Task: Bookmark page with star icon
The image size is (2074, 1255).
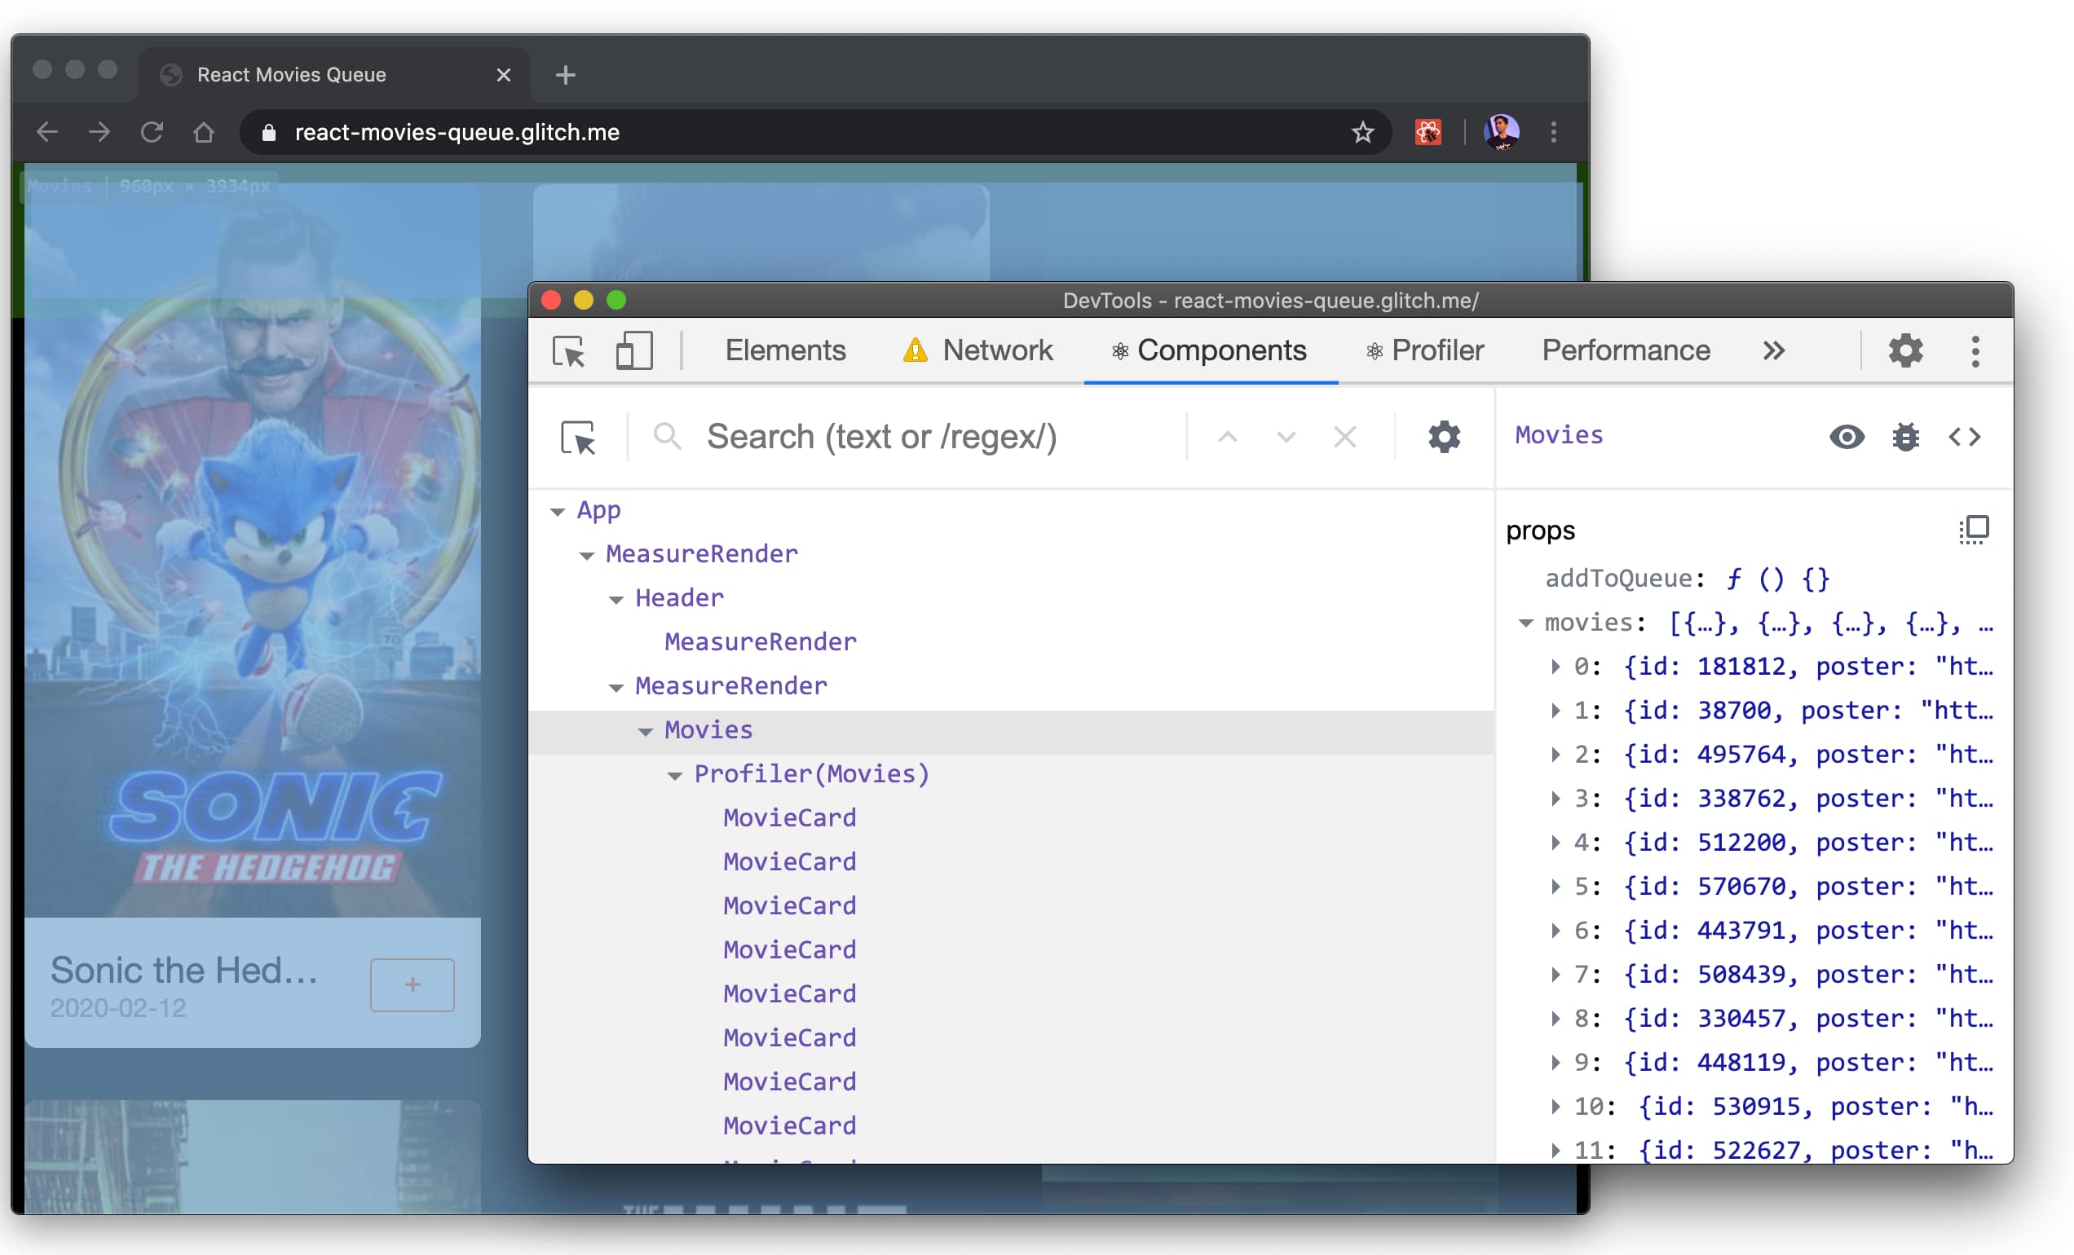Action: click(1363, 132)
